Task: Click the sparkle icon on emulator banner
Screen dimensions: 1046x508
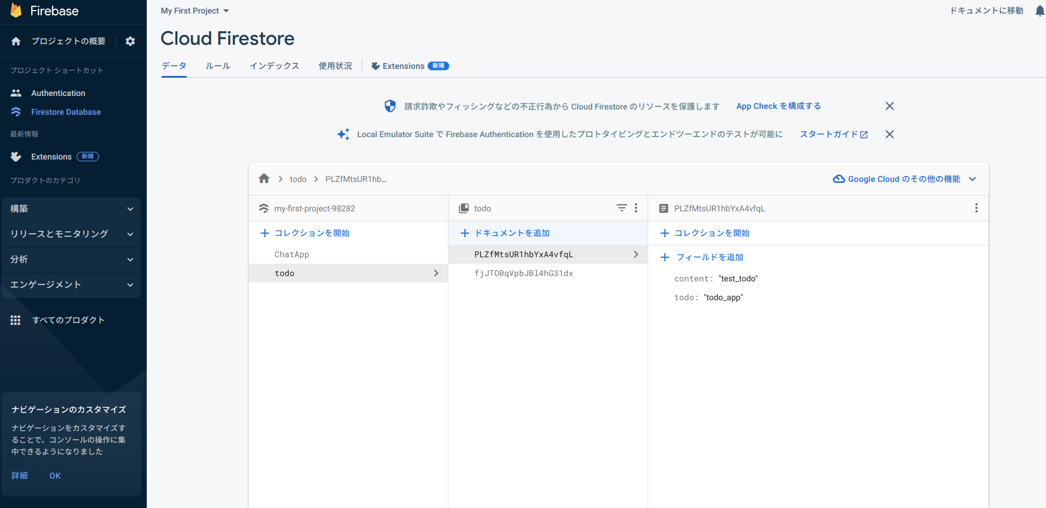Action: 343,134
